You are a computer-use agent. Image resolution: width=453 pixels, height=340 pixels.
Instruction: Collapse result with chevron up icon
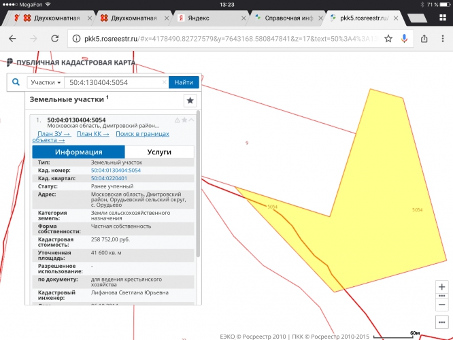click(191, 120)
